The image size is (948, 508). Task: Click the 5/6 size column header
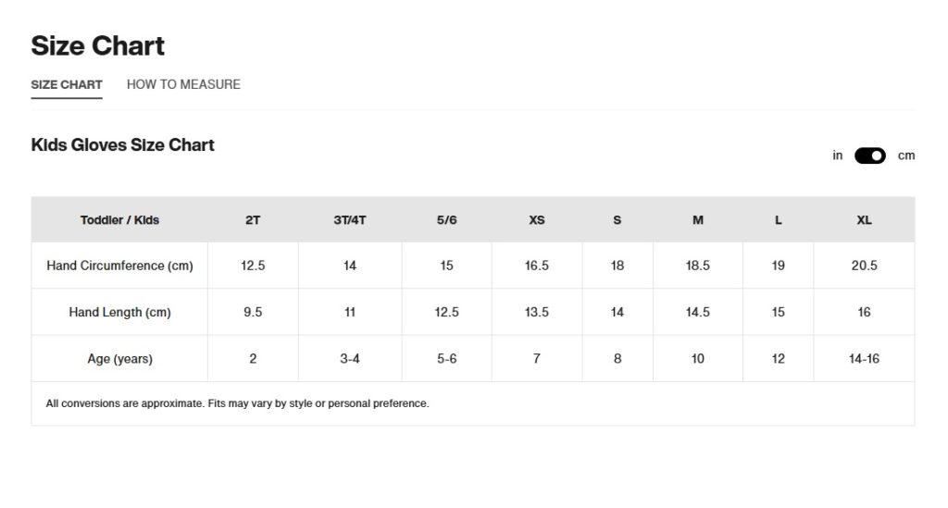click(446, 220)
